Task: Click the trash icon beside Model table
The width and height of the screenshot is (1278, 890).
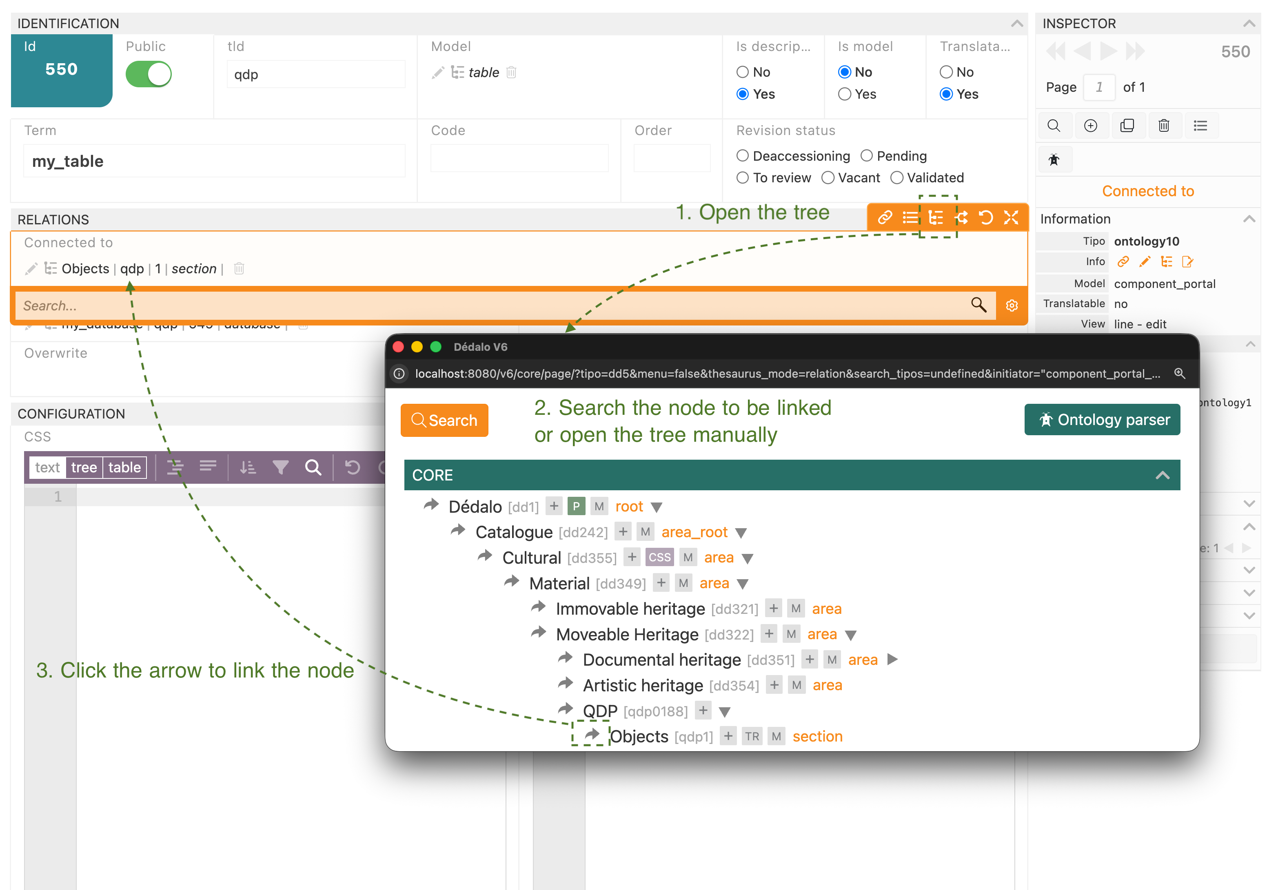Action: coord(512,72)
